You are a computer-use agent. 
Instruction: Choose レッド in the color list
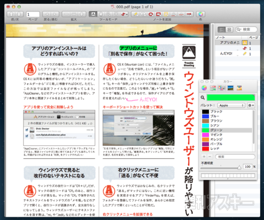click(227, 148)
